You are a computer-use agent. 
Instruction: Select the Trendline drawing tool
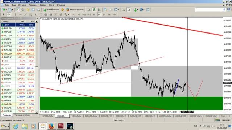25,14
